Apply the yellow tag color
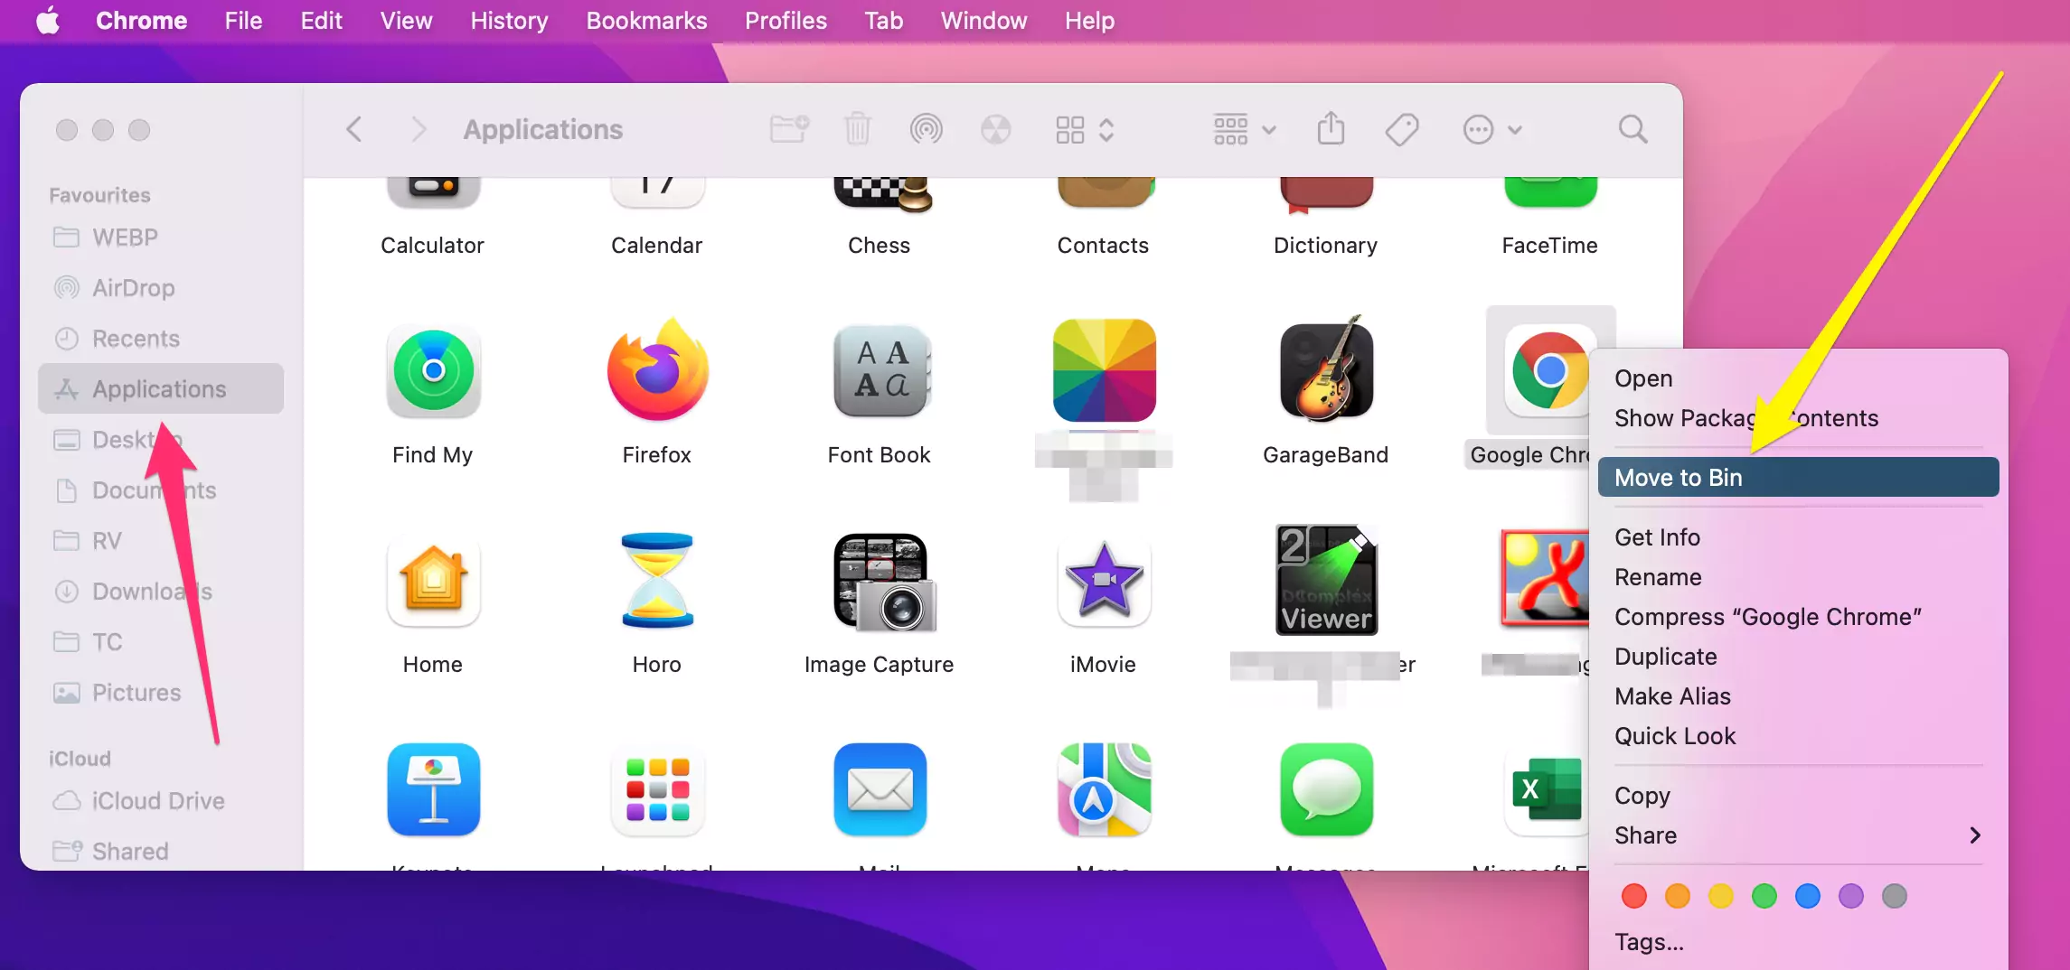 click(x=1720, y=895)
